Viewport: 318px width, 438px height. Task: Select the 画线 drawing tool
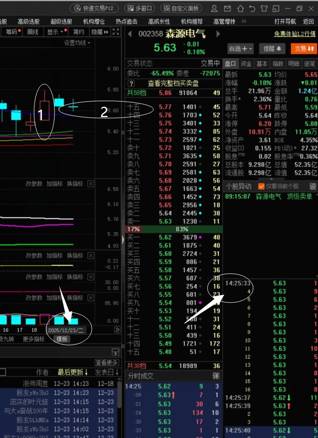pyautogui.click(x=33, y=32)
